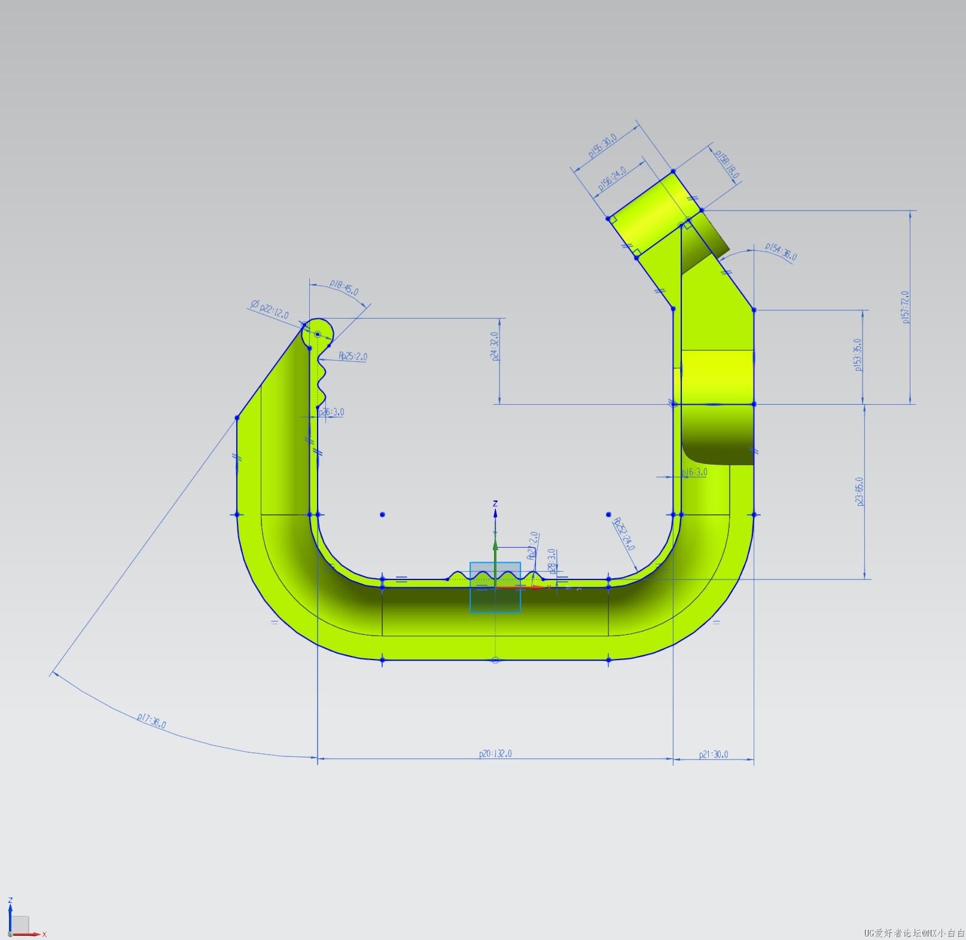Select the p18:45.0 angle dimension
Screen dimensions: 966x940
pos(344,288)
